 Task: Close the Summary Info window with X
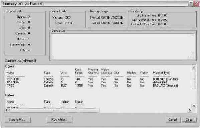pyautogui.click(x=196, y=3)
